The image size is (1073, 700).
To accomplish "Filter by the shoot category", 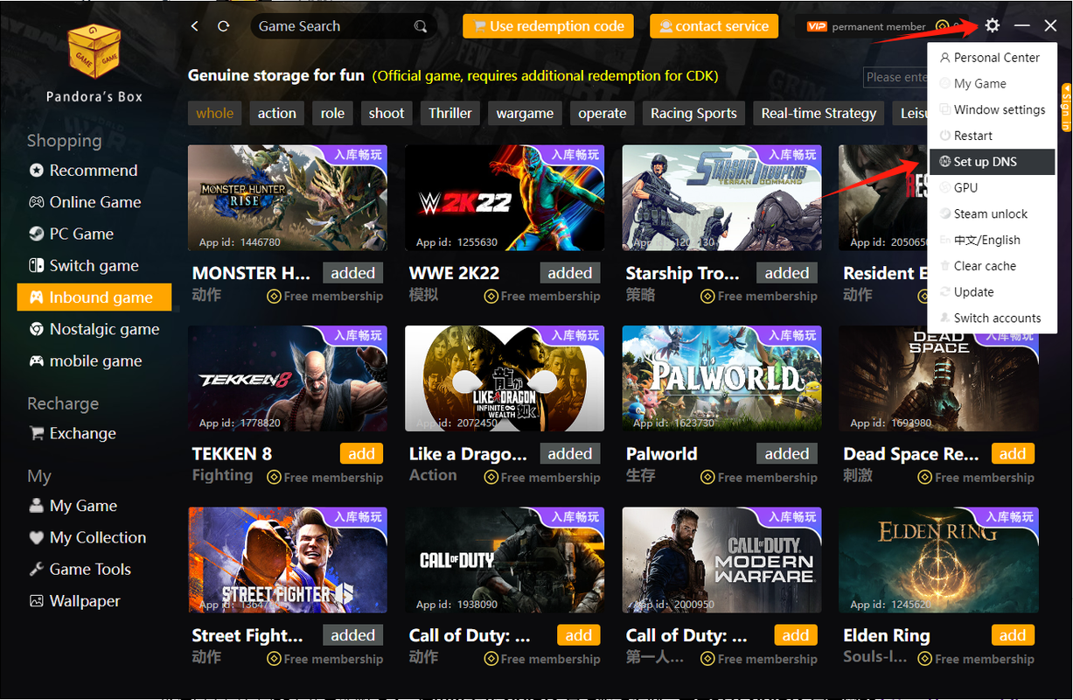I will click(387, 113).
